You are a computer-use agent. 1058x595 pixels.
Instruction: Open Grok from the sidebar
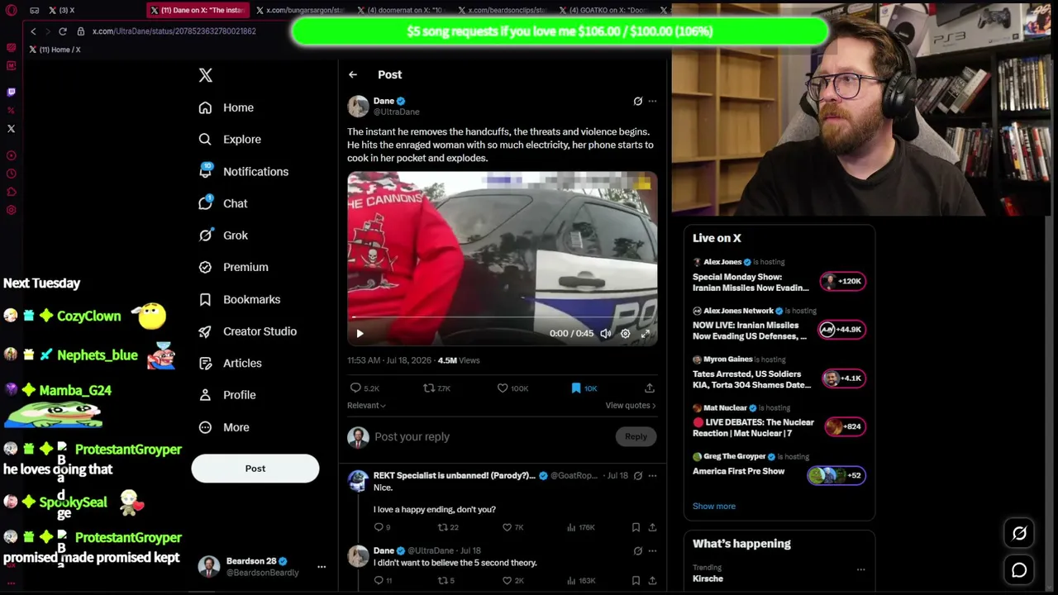click(x=223, y=236)
